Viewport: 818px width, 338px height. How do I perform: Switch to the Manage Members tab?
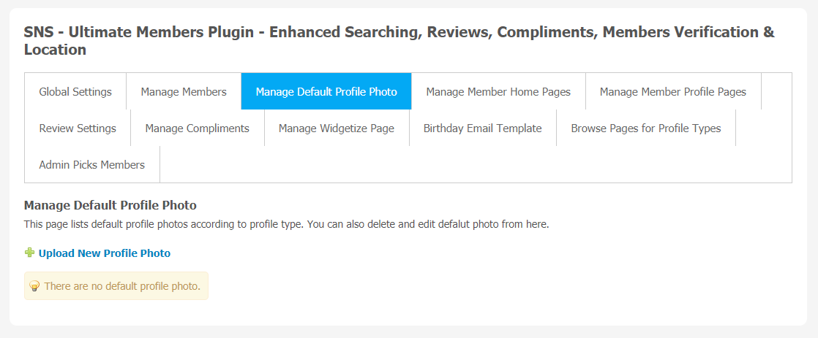[184, 92]
